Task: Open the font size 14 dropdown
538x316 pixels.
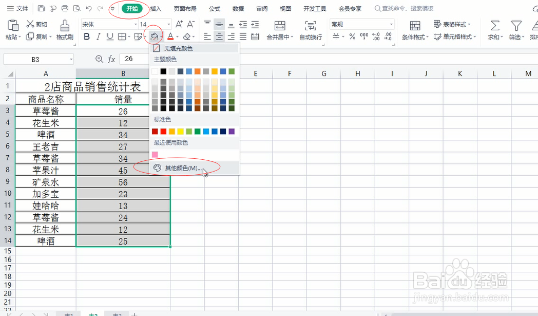Action: coord(169,24)
